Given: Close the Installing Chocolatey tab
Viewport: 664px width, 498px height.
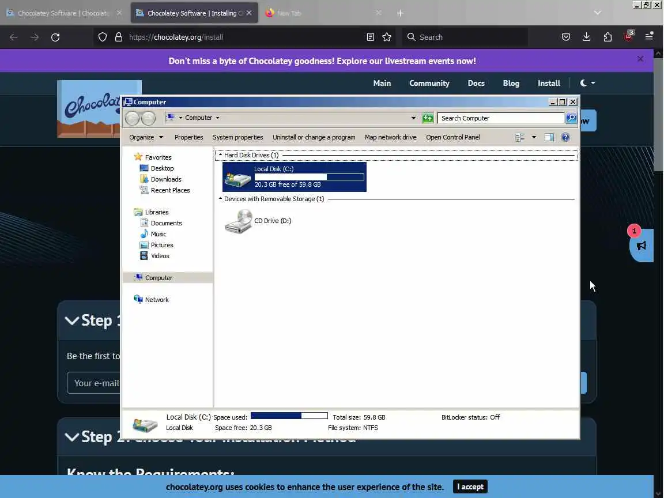Looking at the screenshot, I should click(249, 13).
